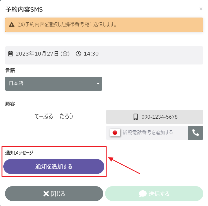Select the 090-1234-5678 phone number button
The width and height of the screenshot is (208, 206).
tap(154, 117)
